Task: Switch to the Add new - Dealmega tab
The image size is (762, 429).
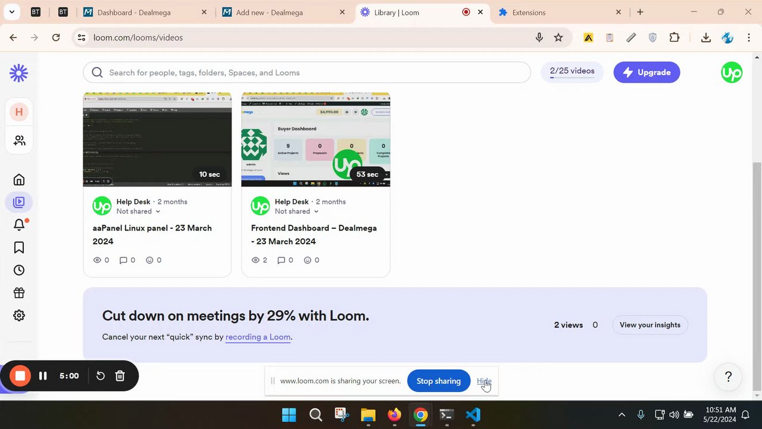Action: pos(284,12)
